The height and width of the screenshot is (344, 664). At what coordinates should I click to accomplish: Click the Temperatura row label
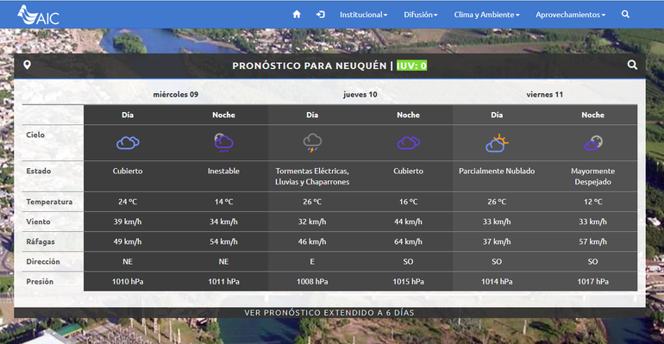(x=49, y=202)
